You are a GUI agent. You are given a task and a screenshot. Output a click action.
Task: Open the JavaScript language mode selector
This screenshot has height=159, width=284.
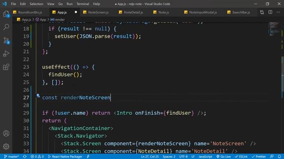(x=205, y=156)
